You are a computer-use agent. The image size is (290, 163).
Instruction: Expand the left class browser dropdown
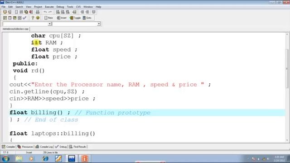click(x=49, y=24)
